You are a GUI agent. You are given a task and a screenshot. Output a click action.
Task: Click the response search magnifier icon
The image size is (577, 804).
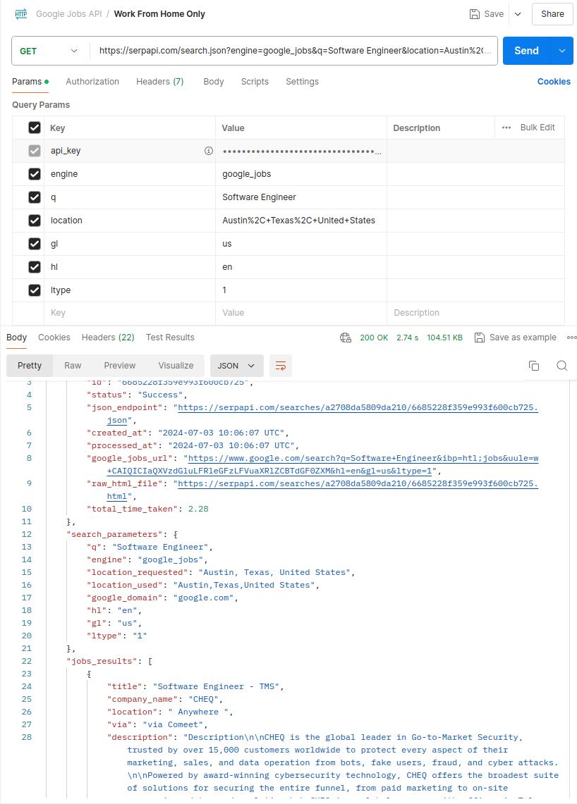click(x=562, y=366)
